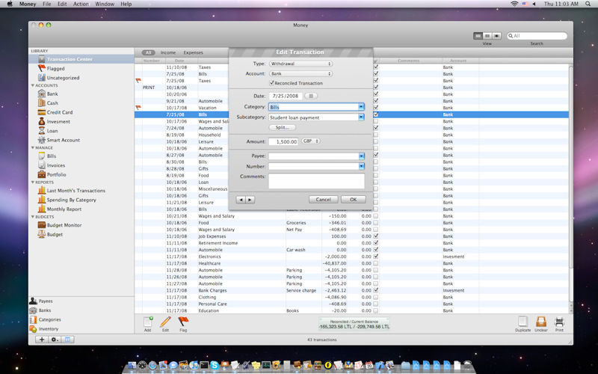Toggle checkbox in the Car wash row

point(376,250)
